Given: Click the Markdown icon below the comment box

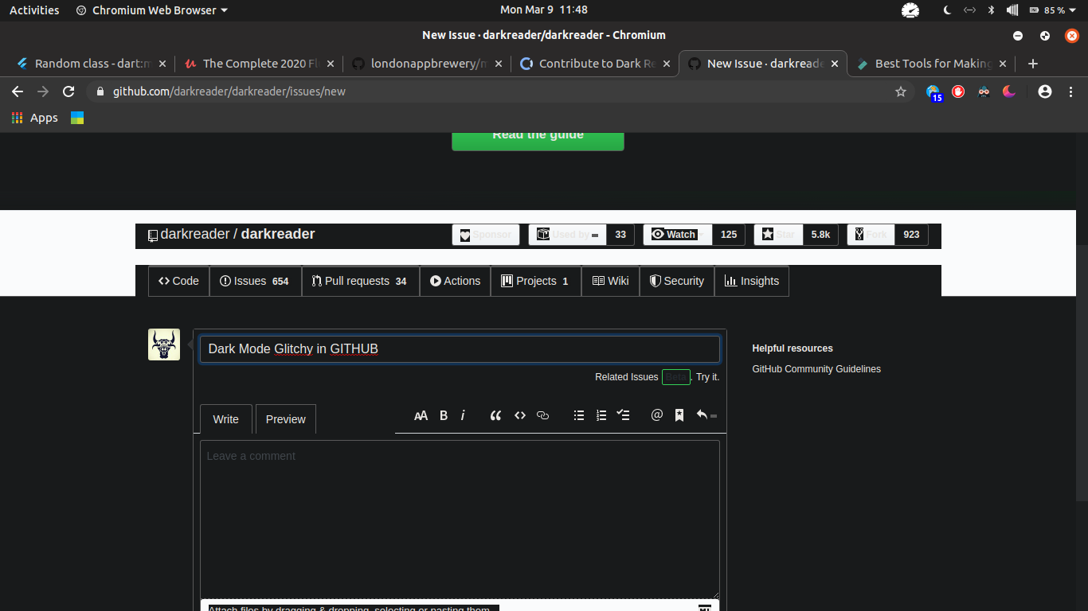Looking at the screenshot, I should (704, 608).
